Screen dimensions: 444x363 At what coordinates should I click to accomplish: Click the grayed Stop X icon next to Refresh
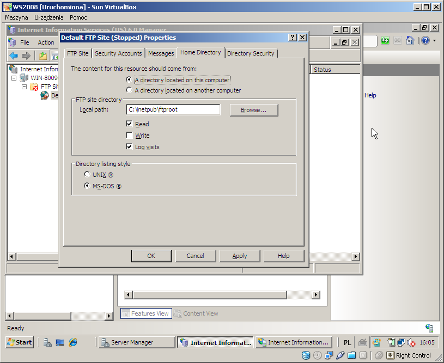pyautogui.click(x=398, y=40)
